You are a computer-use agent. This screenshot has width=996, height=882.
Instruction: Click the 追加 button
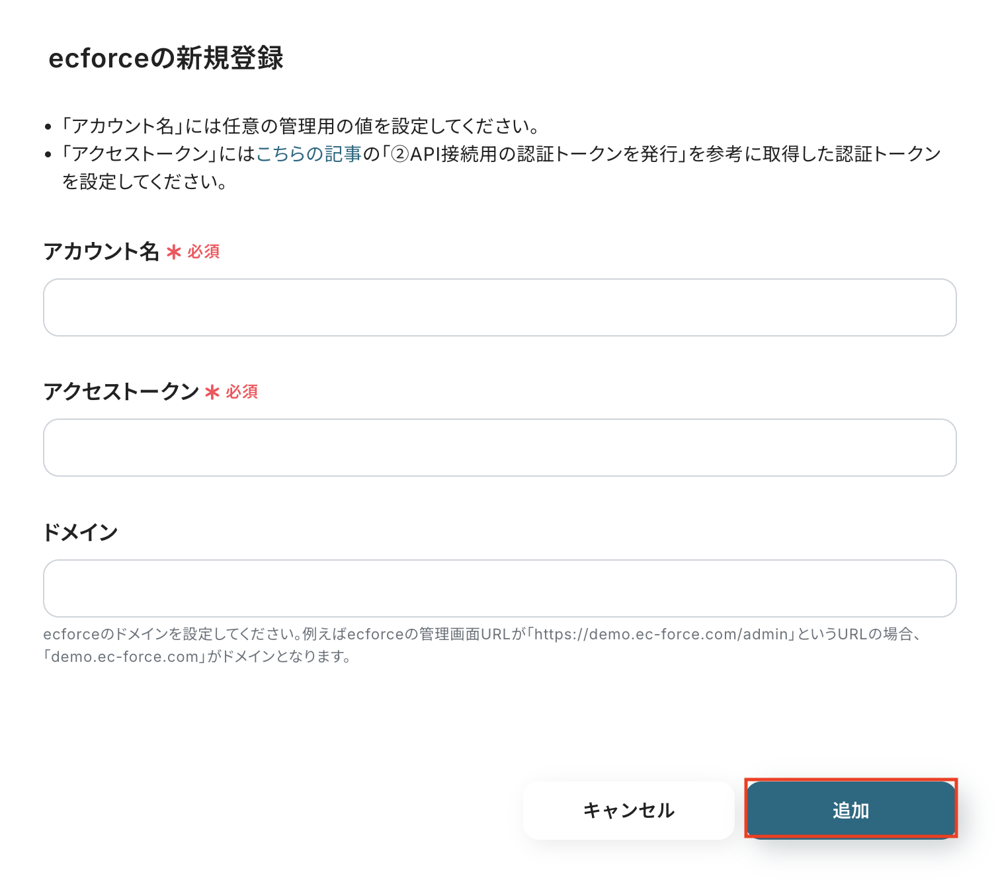click(x=851, y=810)
